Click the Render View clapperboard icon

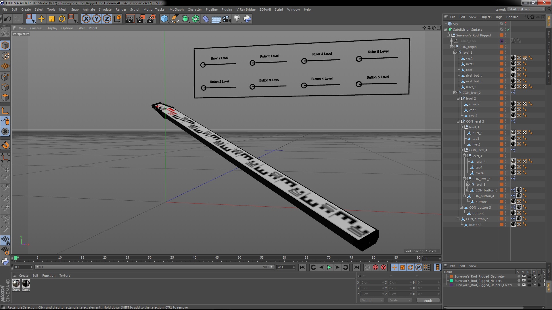[130, 19]
